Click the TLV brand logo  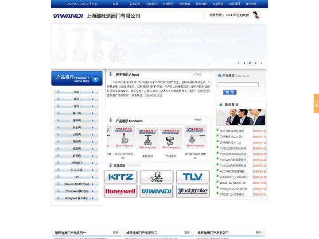coord(193,177)
